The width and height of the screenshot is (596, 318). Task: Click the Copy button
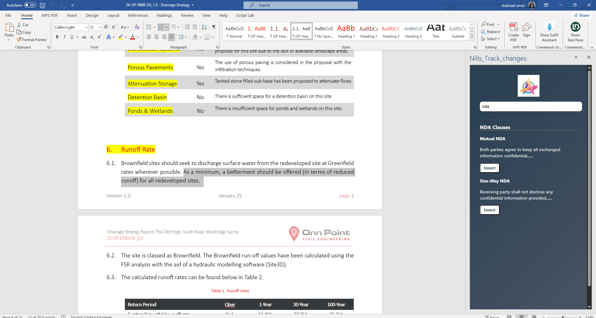click(x=24, y=32)
